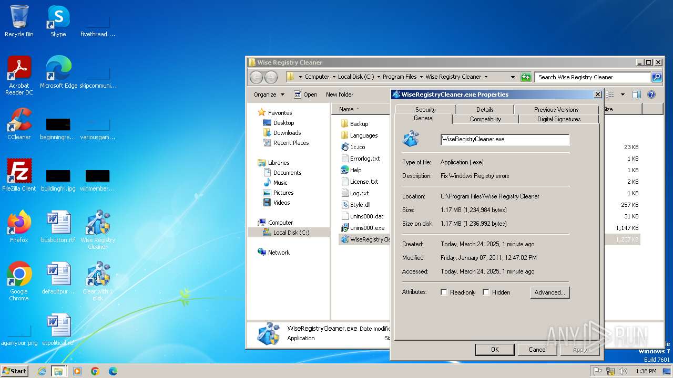
Task: Open Firefox desktop shortcut
Action: pos(19,226)
